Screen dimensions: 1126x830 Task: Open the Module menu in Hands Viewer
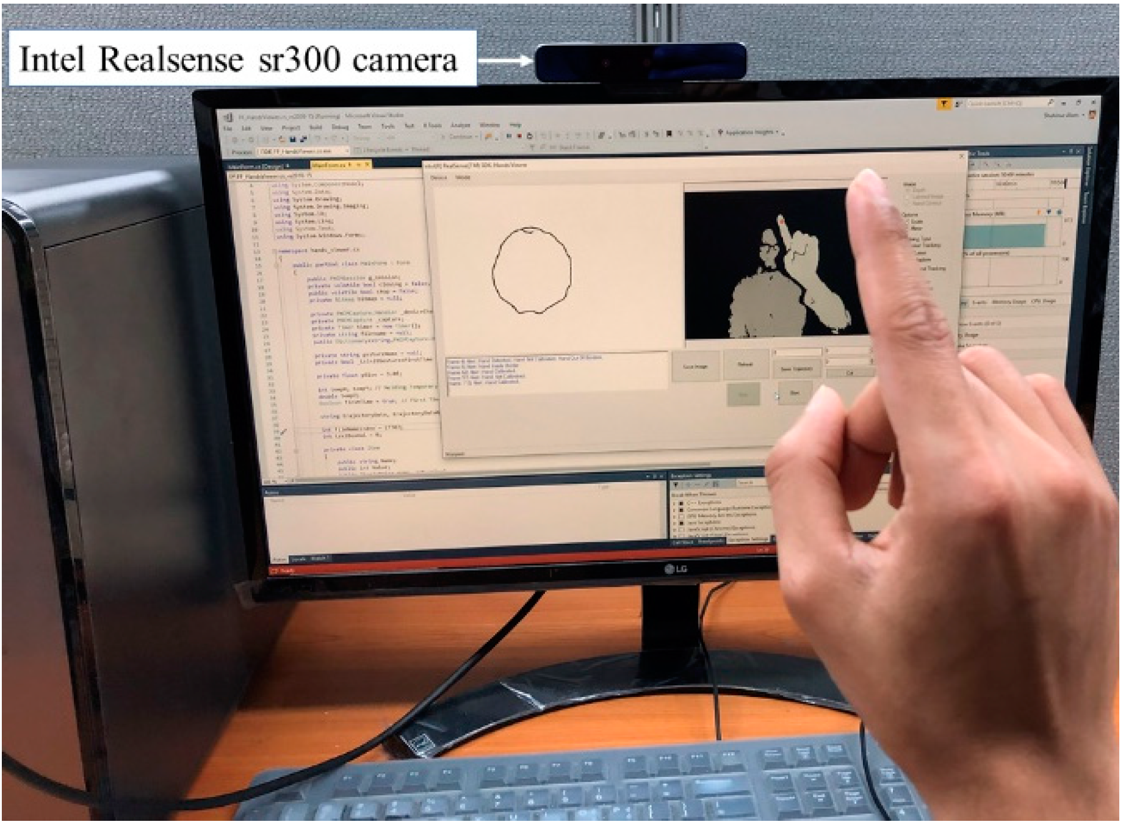tap(463, 177)
